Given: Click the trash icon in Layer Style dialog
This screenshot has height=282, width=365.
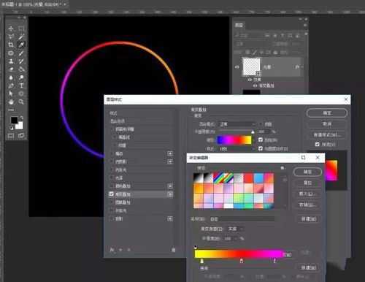Looking at the screenshot, I should (x=174, y=250).
